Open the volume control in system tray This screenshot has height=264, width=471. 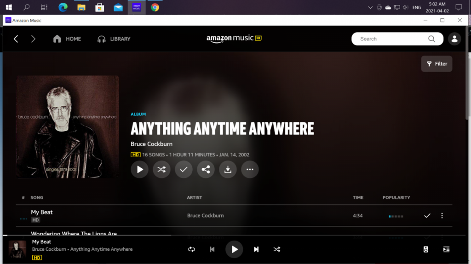[x=406, y=7]
